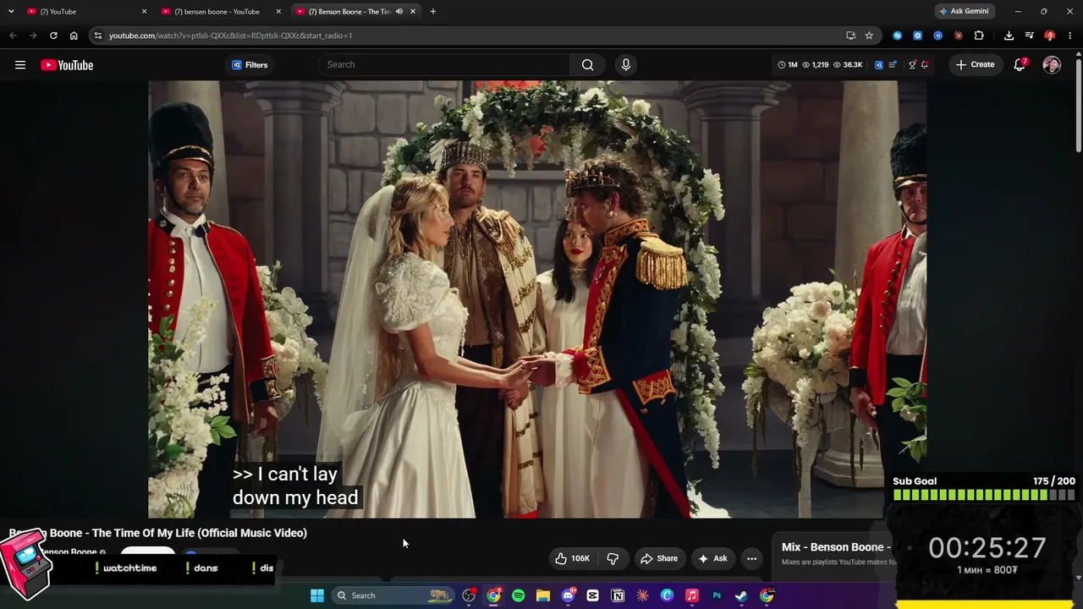Open File Explorer from the taskbar
Viewport: 1083px width, 609px height.
point(543,595)
